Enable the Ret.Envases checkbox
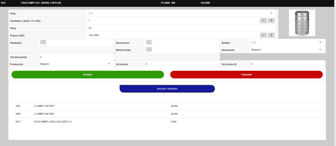The height and width of the screenshot is (146, 336). point(149,49)
